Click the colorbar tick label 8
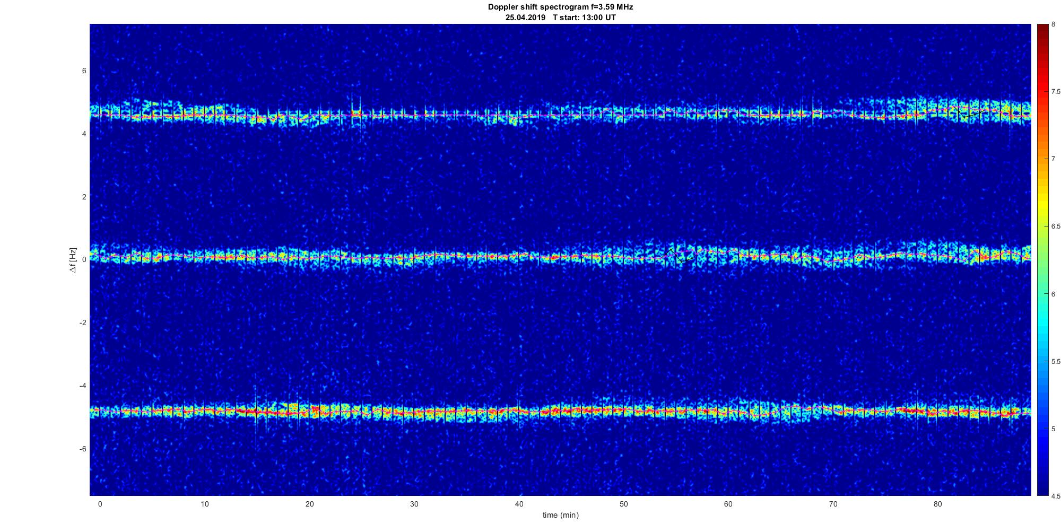 1053,24
